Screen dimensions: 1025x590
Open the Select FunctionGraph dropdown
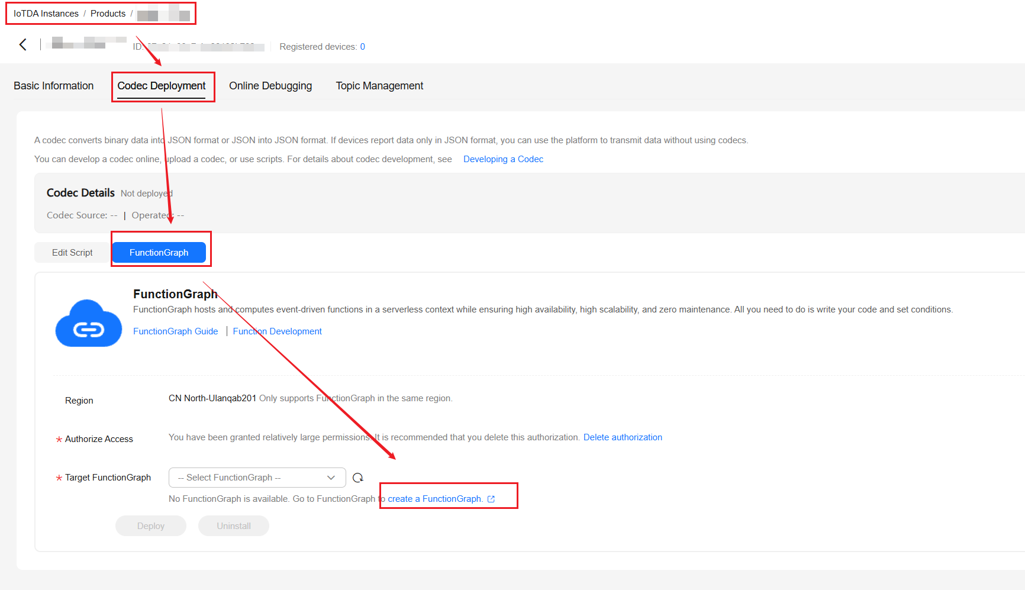[257, 478]
